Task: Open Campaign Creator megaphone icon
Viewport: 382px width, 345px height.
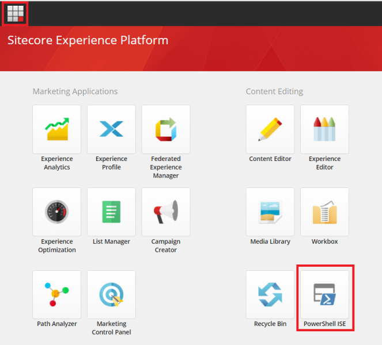Action: coord(166,212)
